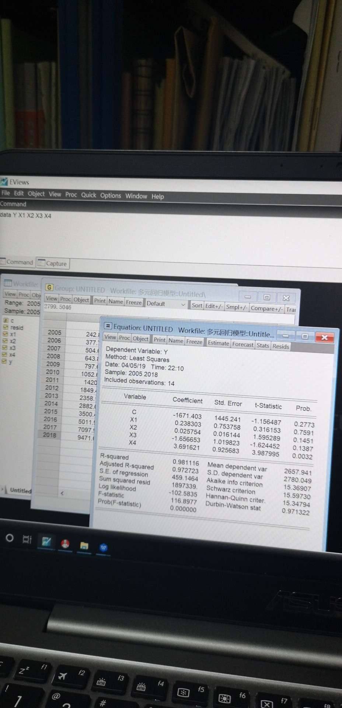Click Estimate in Equation window
342x708 pixels.
pyautogui.click(x=219, y=343)
